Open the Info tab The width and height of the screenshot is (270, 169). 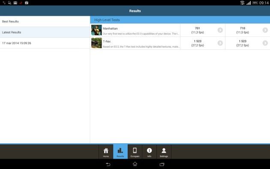coord(149,152)
